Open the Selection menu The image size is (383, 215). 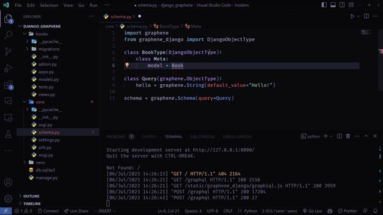point(49,5)
